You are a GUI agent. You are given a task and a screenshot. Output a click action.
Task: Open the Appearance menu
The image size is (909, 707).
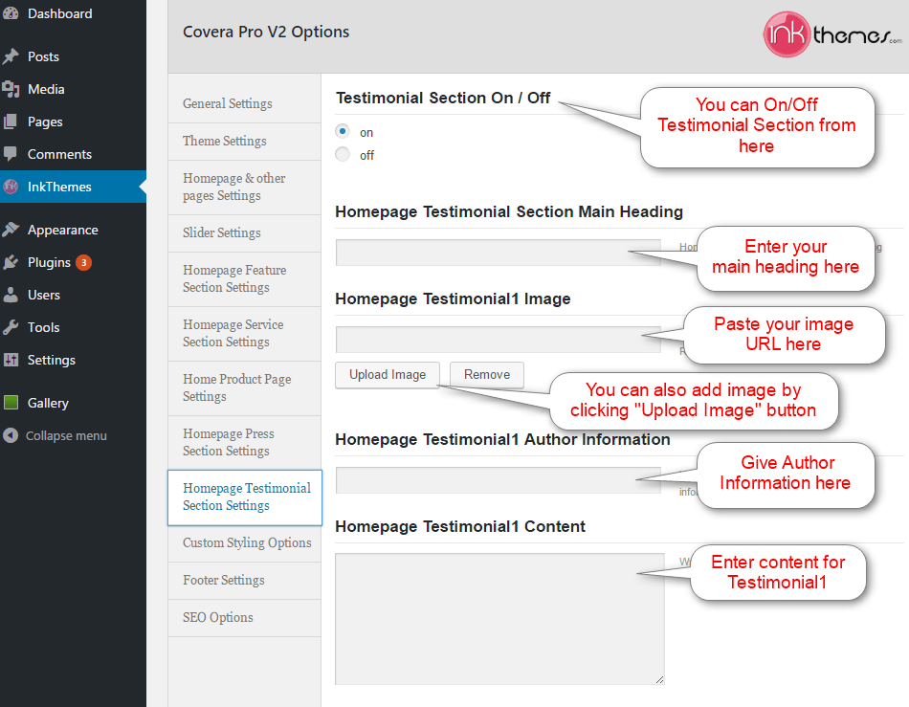[x=73, y=230]
